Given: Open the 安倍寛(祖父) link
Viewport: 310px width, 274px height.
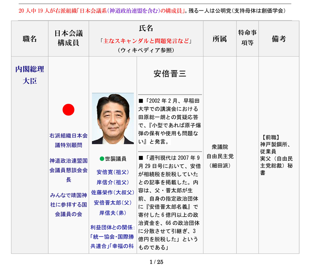Looking at the screenshot, I should pyautogui.click(x=113, y=171).
